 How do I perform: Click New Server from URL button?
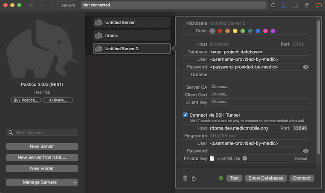tap(42, 157)
